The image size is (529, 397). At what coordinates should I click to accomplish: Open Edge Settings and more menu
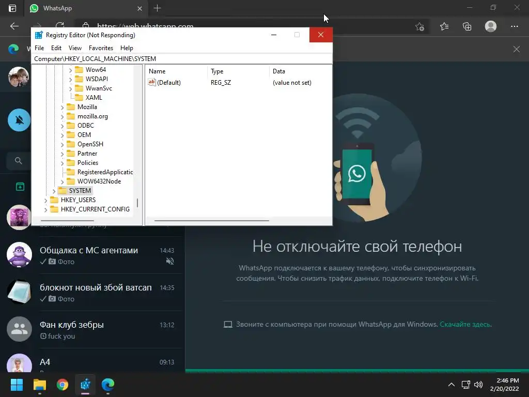point(514,26)
